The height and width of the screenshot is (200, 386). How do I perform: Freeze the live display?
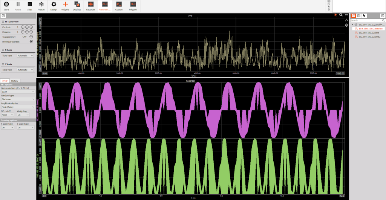(x=41, y=6)
